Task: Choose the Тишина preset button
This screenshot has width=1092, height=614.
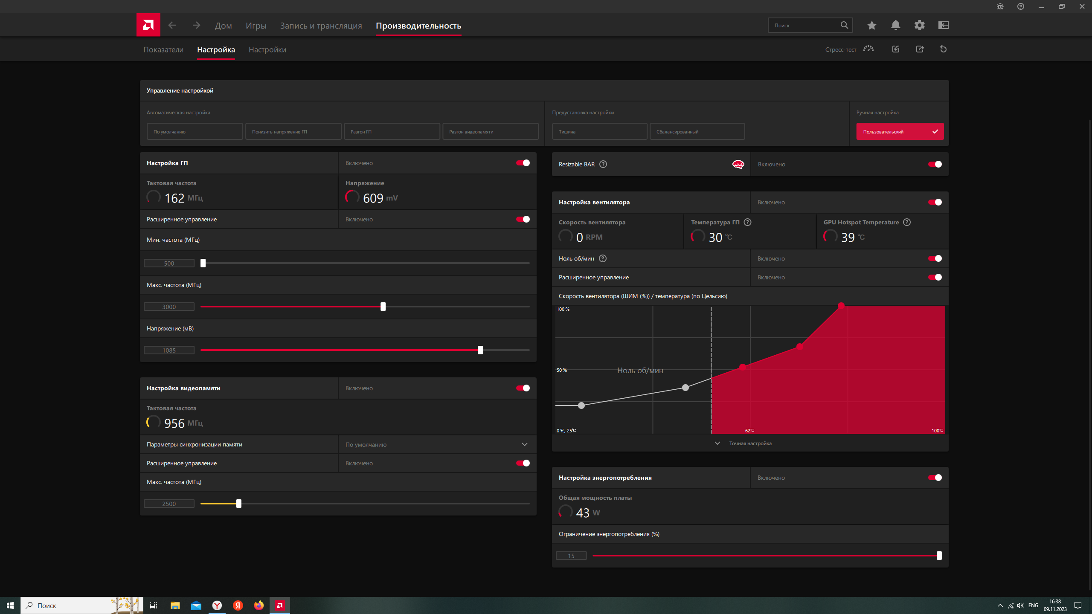Action: [599, 131]
